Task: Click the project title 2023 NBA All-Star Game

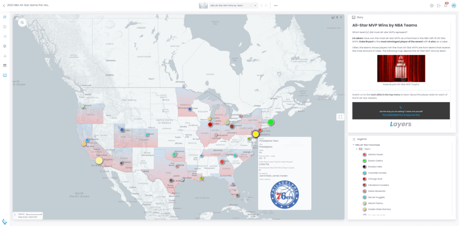Action: click(x=28, y=5)
